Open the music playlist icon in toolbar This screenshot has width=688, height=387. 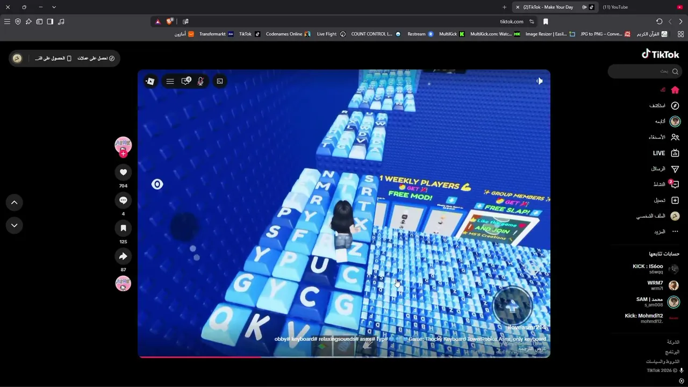click(x=61, y=21)
